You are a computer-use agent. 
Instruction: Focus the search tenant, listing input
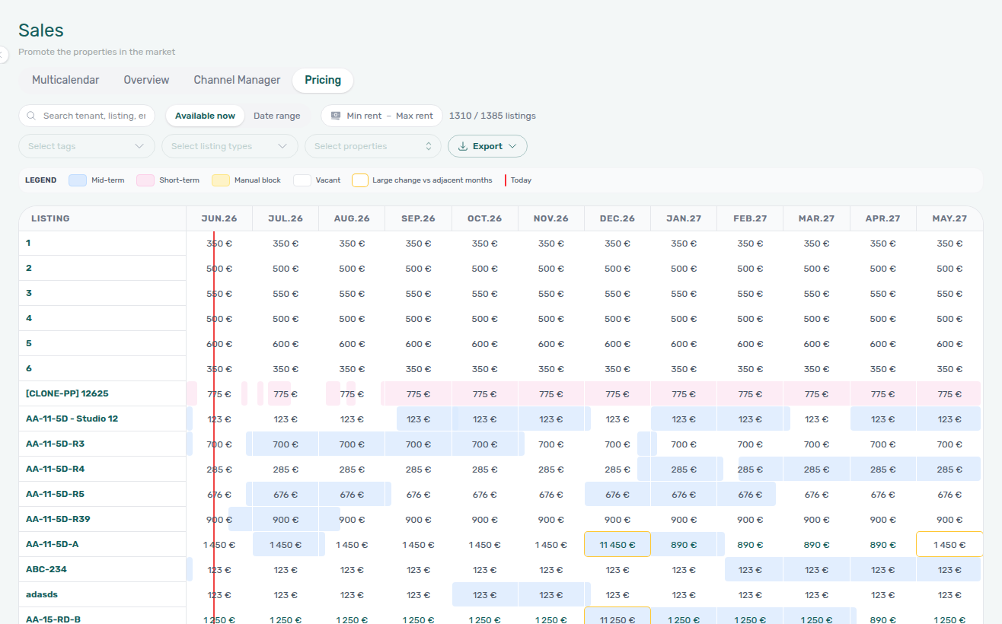(87, 116)
